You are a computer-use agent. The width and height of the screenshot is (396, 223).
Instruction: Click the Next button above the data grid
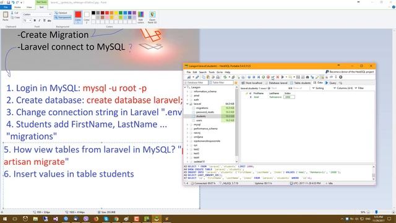point(272,88)
